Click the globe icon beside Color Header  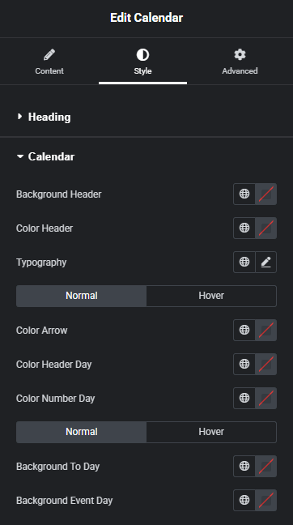[x=244, y=228]
